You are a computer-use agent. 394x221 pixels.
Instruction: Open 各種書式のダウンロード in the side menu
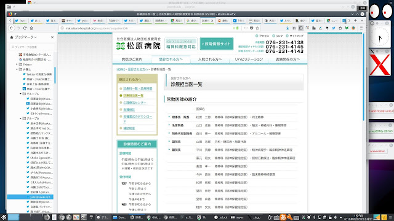coord(138,118)
